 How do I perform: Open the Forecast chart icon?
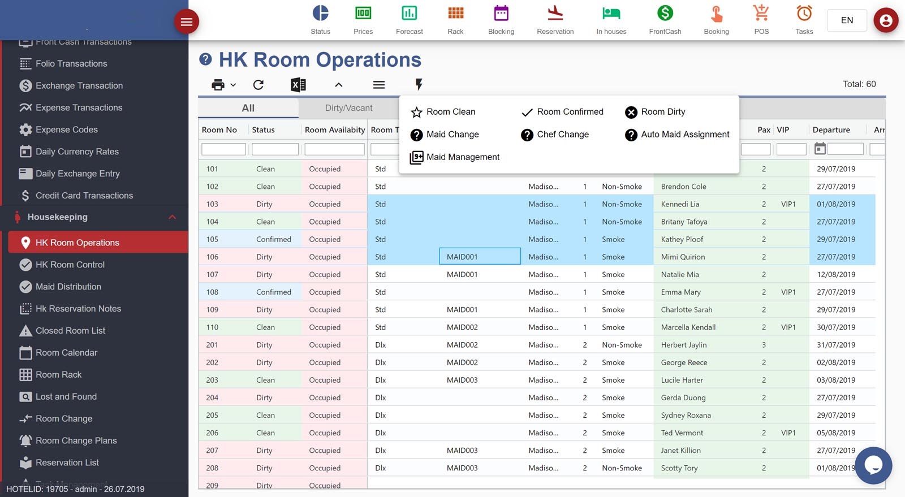(409, 13)
